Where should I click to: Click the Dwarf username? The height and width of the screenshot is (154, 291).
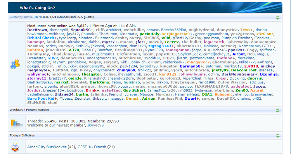(191, 99)
